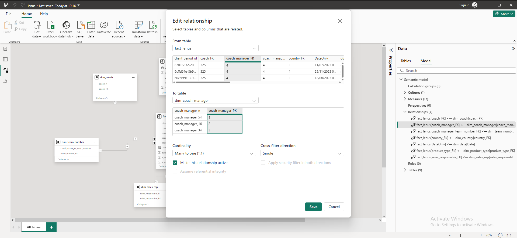Collapse the dim_sales_rep table card

coord(143,204)
